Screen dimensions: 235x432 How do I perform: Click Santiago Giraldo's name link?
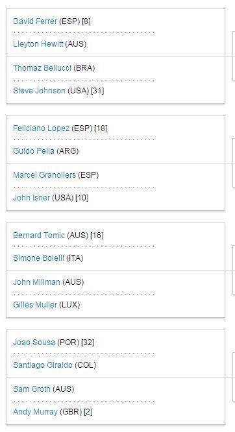(x=43, y=365)
